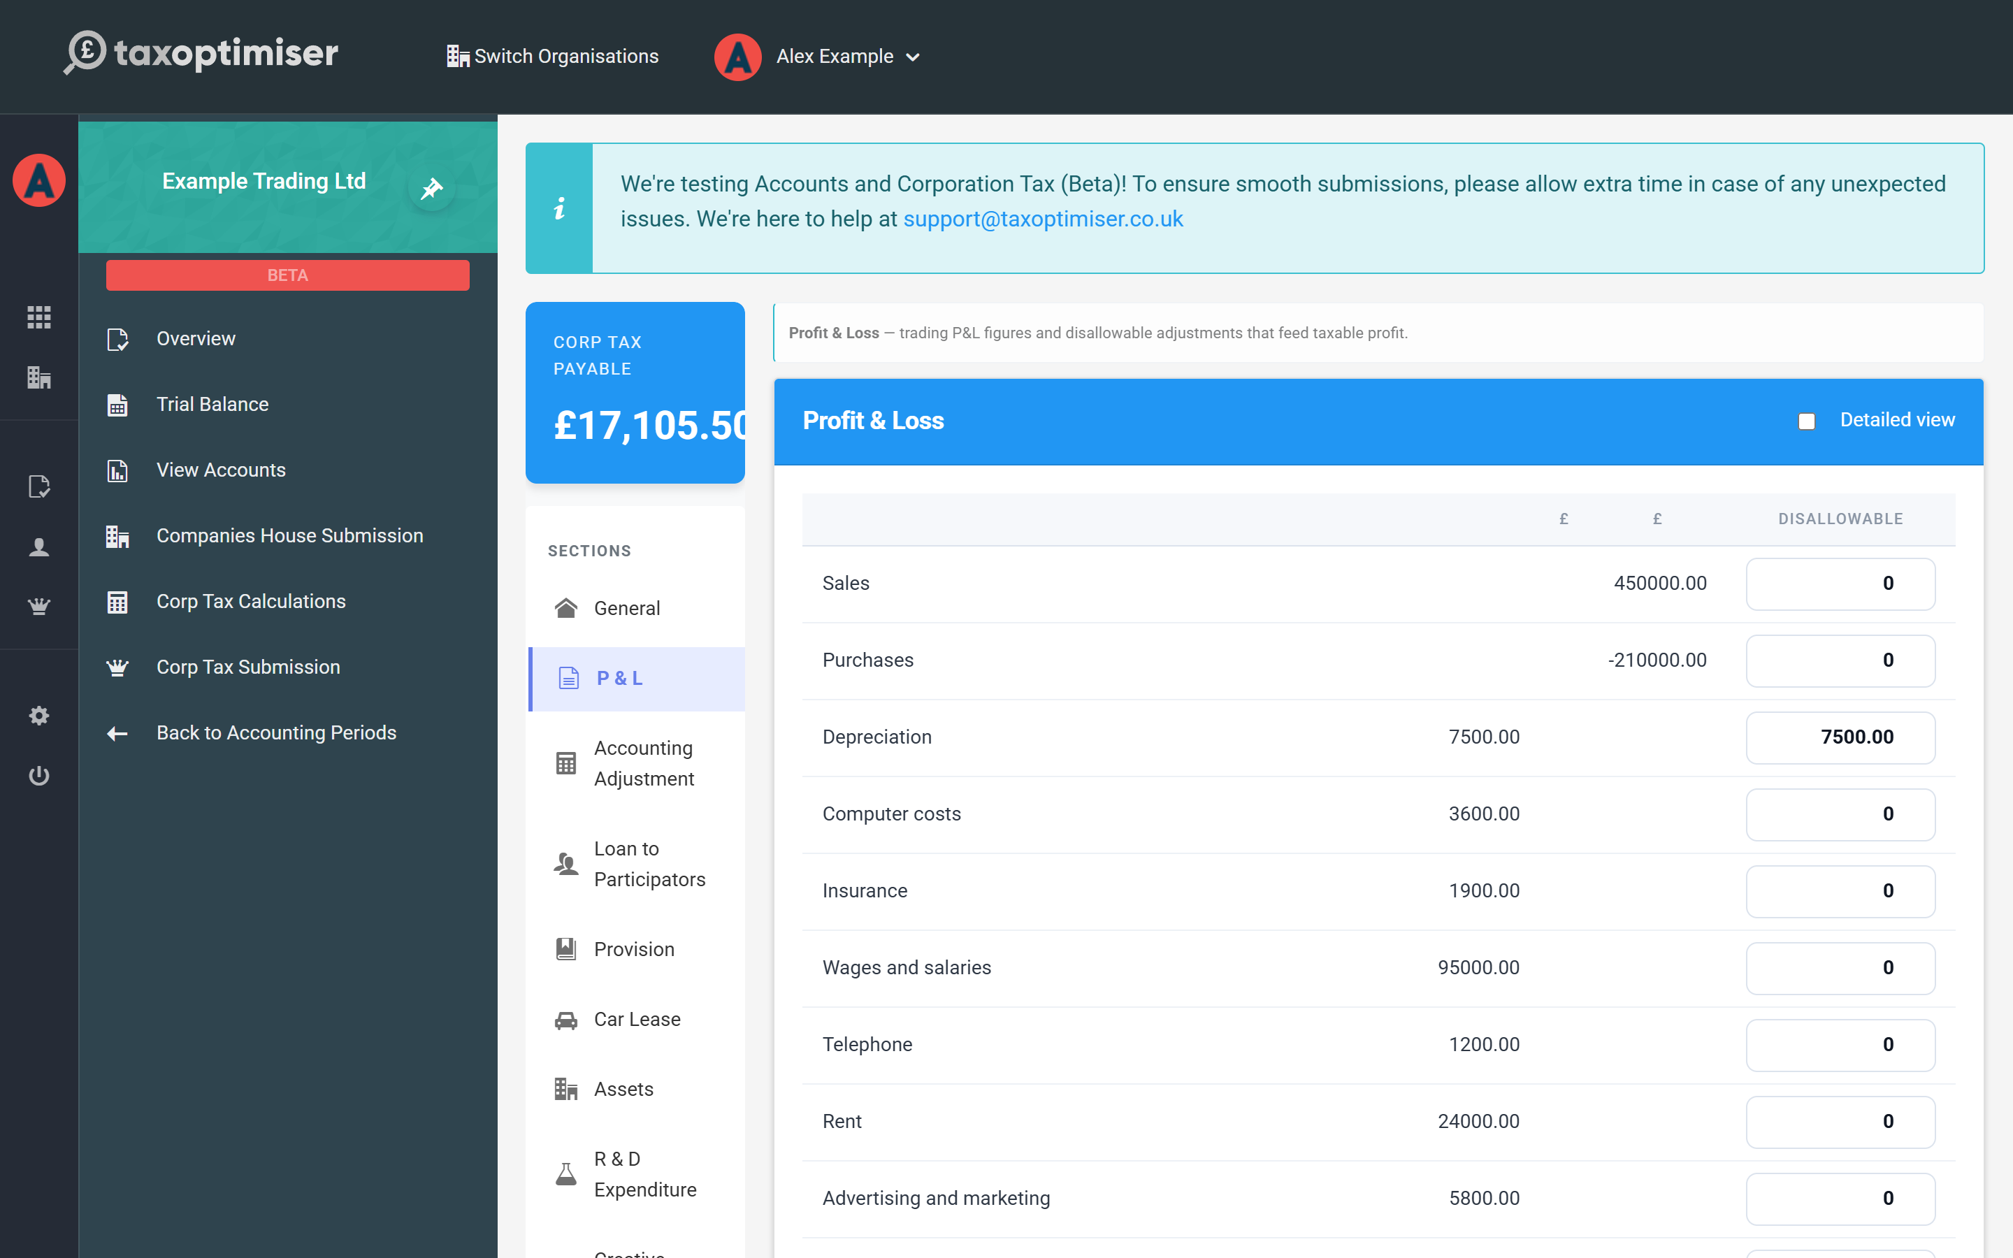
Task: Click the support@taxoptimiser.co.uk email link
Action: click(1043, 219)
